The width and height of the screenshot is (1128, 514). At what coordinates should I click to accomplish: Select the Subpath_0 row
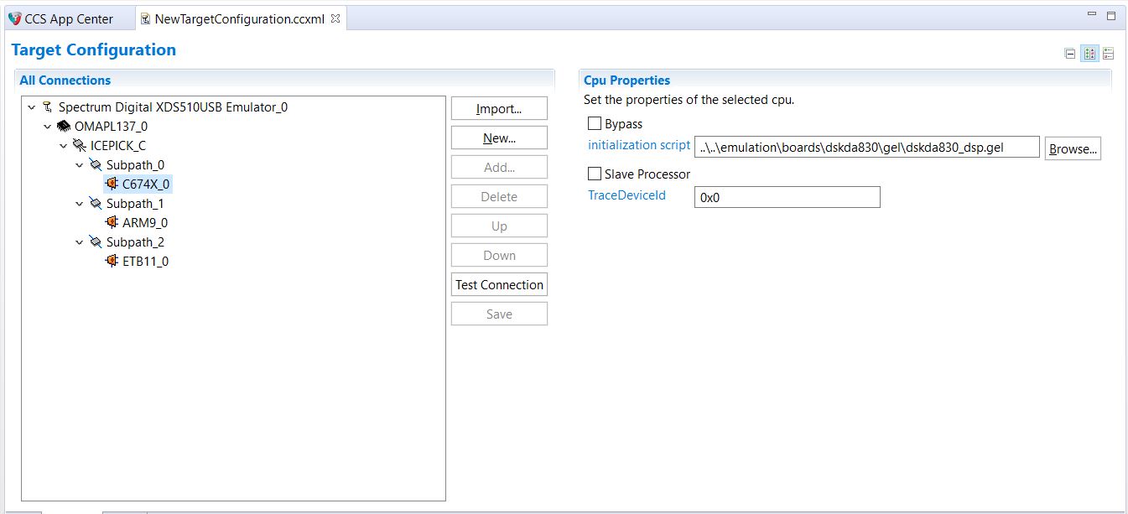pyautogui.click(x=135, y=165)
